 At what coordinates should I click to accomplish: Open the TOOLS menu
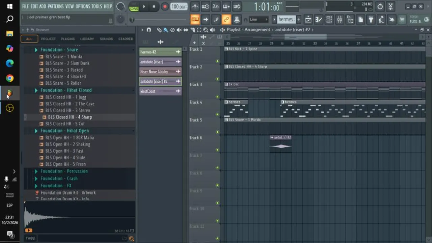click(97, 6)
